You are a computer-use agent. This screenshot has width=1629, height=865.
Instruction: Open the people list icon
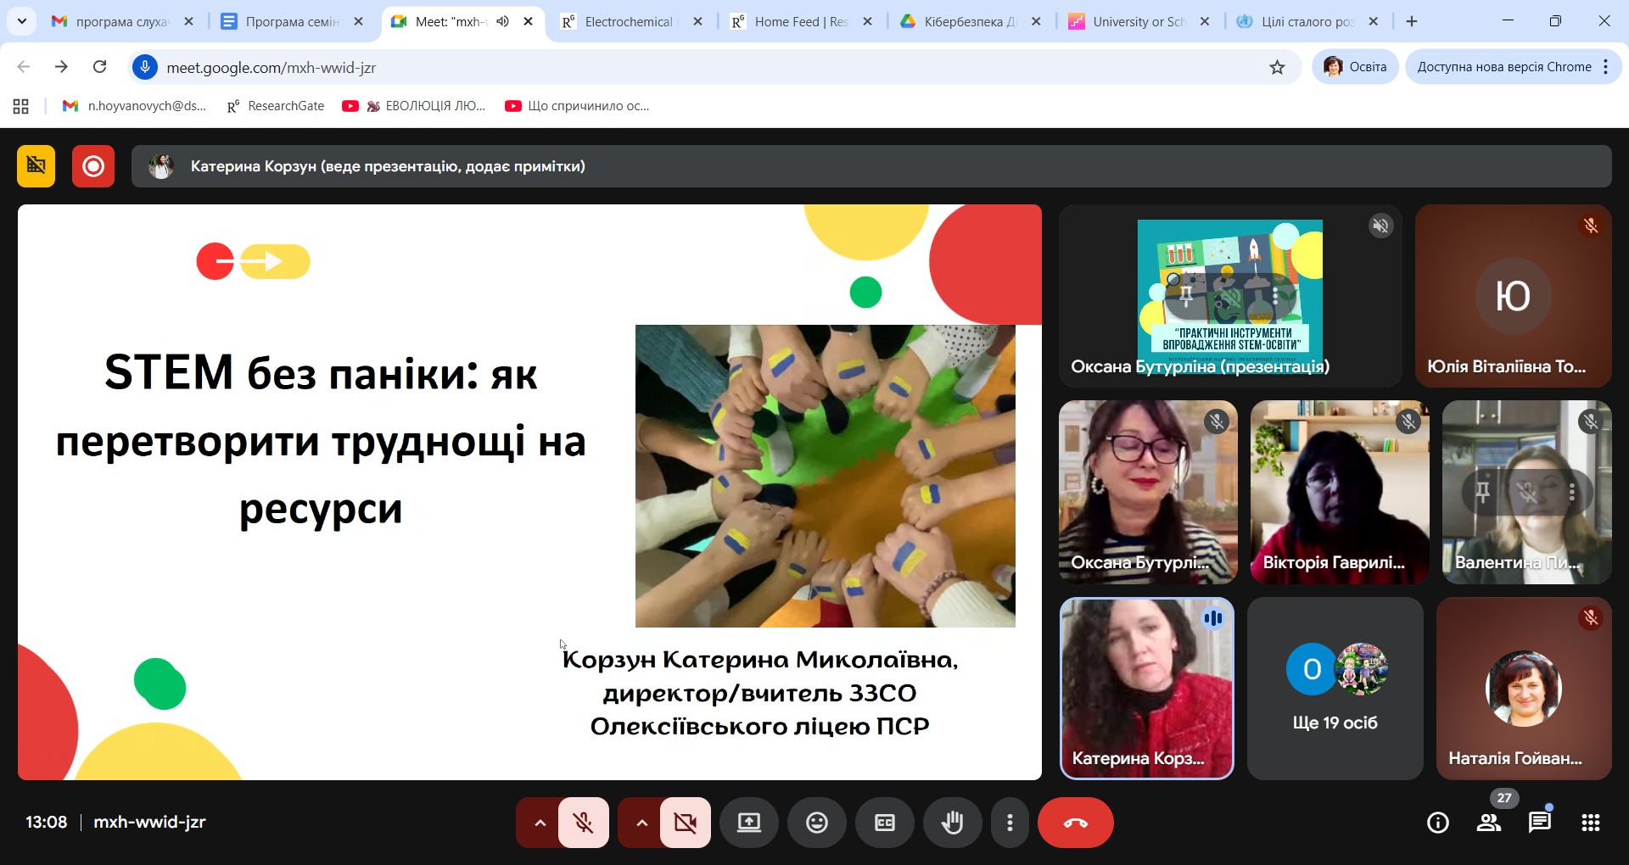(x=1488, y=823)
